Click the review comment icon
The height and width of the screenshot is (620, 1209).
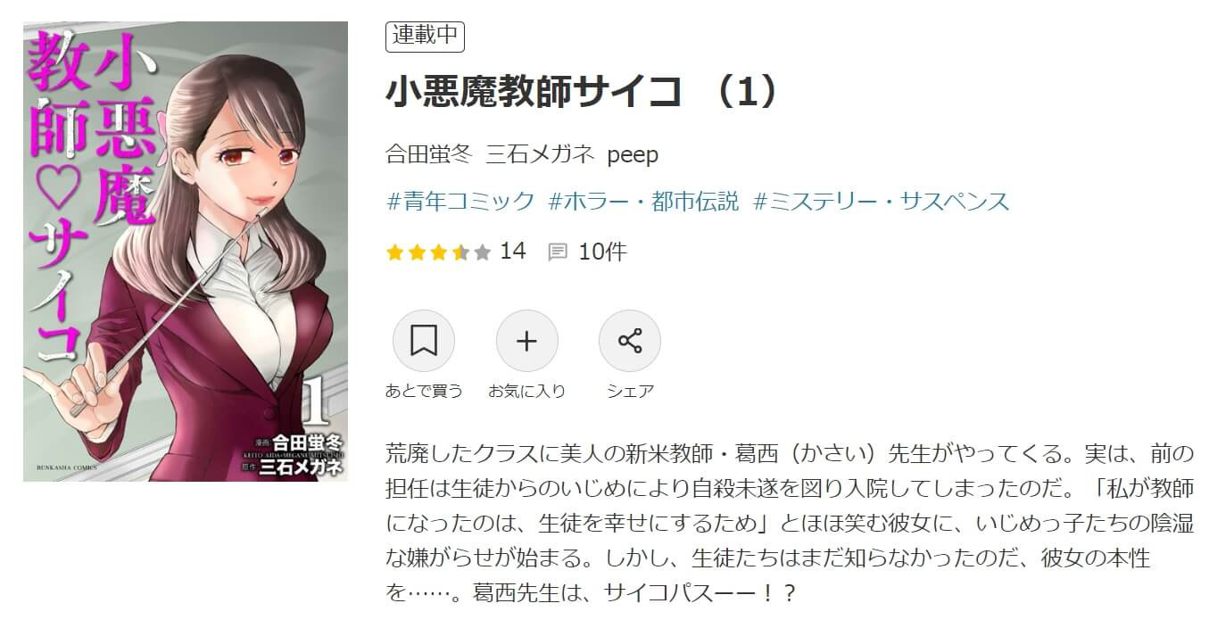coord(558,252)
